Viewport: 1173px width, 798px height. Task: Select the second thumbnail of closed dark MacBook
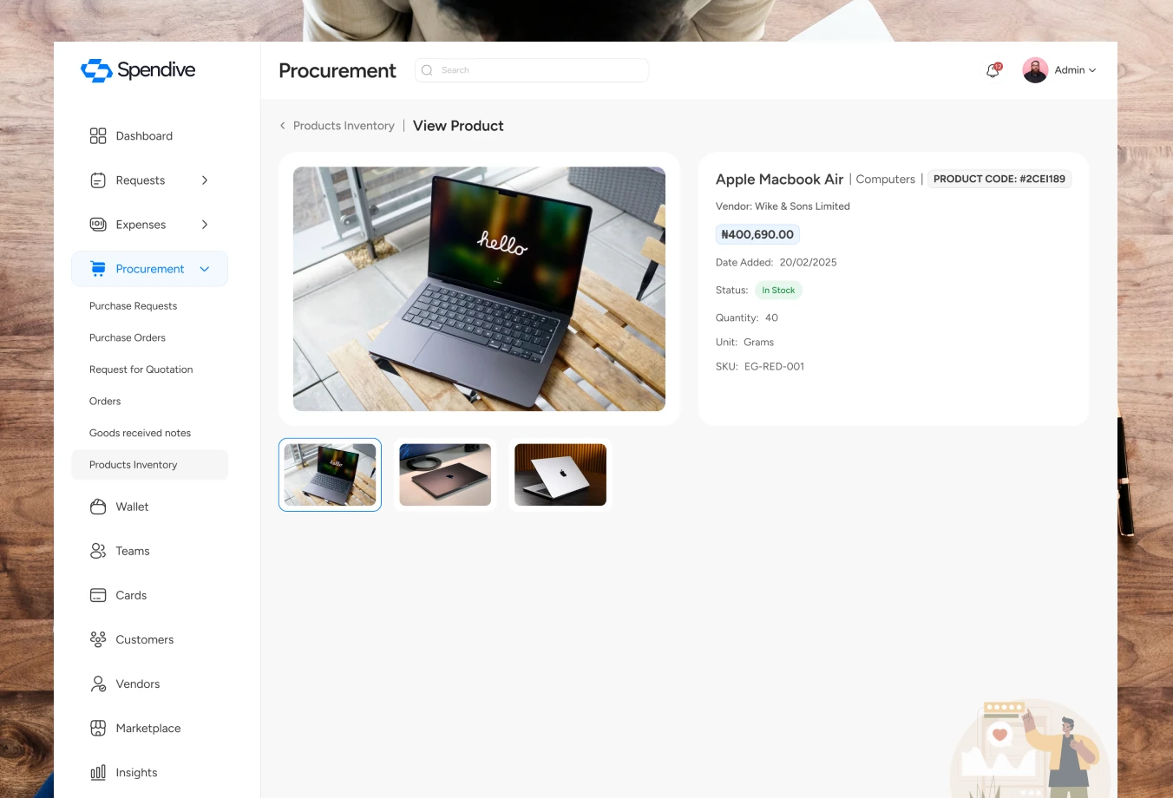445,474
